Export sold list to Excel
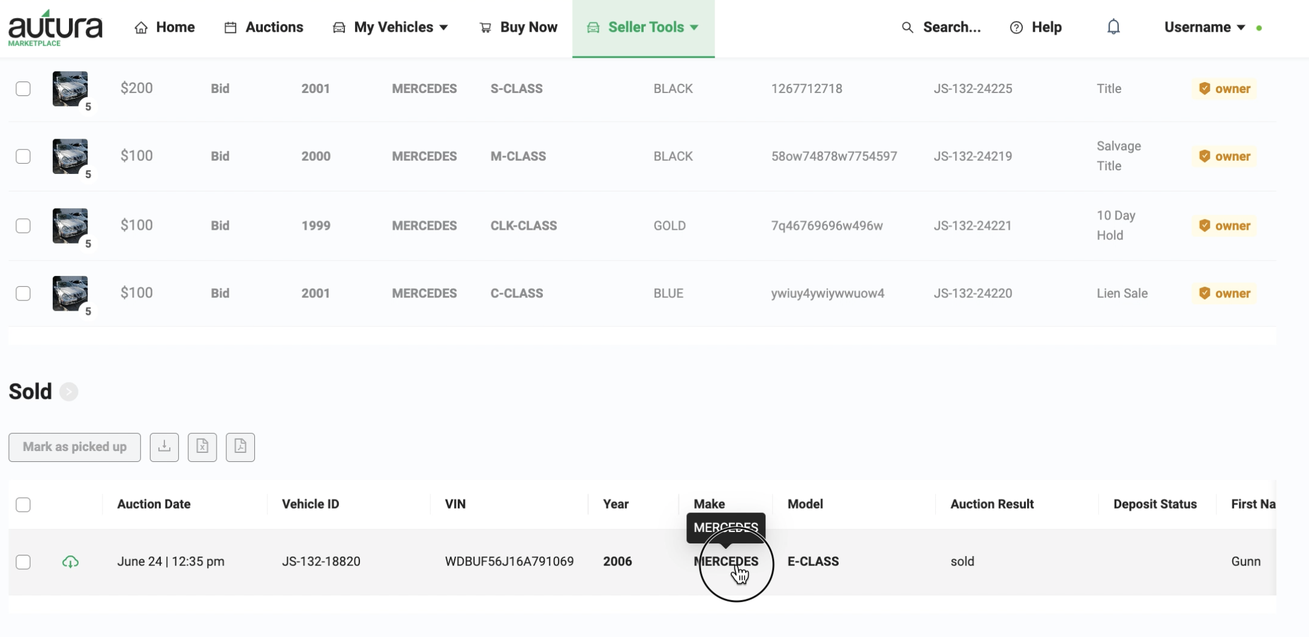Viewport: 1309px width, 637px height. point(202,447)
